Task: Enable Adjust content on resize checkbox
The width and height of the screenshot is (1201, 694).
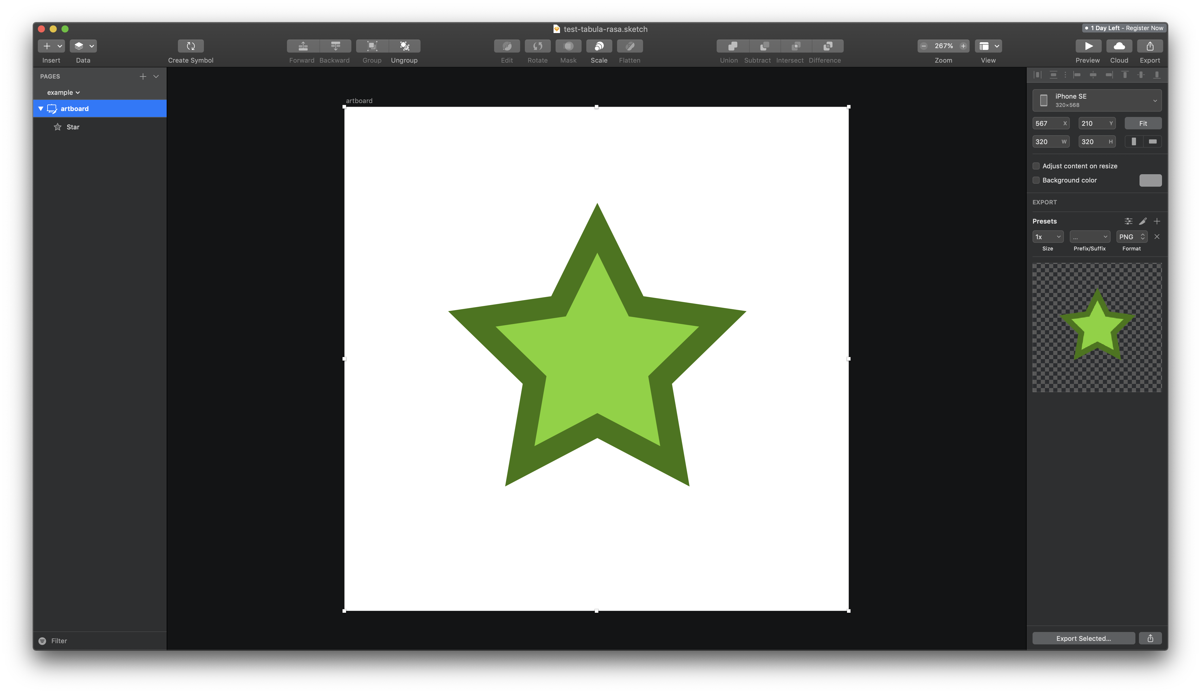Action: (1036, 166)
